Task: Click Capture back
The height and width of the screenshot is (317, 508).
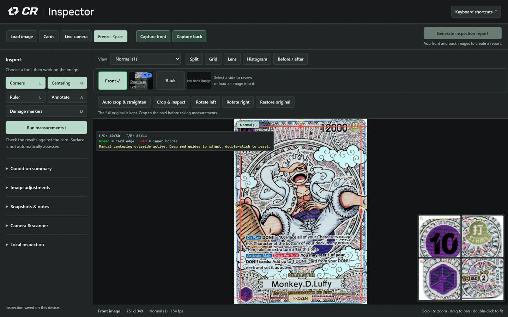Action: pyautogui.click(x=189, y=36)
